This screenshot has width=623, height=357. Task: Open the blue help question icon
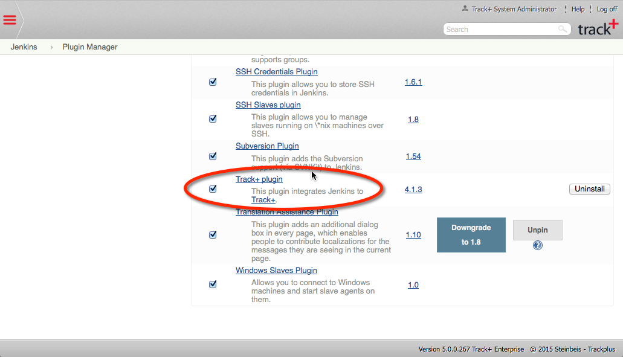point(537,245)
